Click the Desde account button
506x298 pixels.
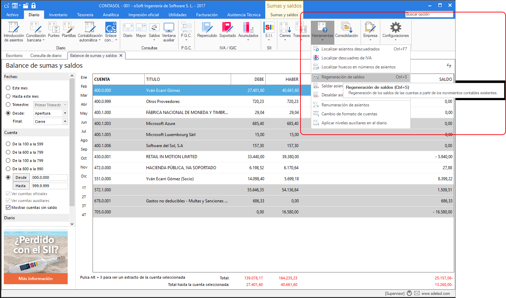tap(21, 177)
